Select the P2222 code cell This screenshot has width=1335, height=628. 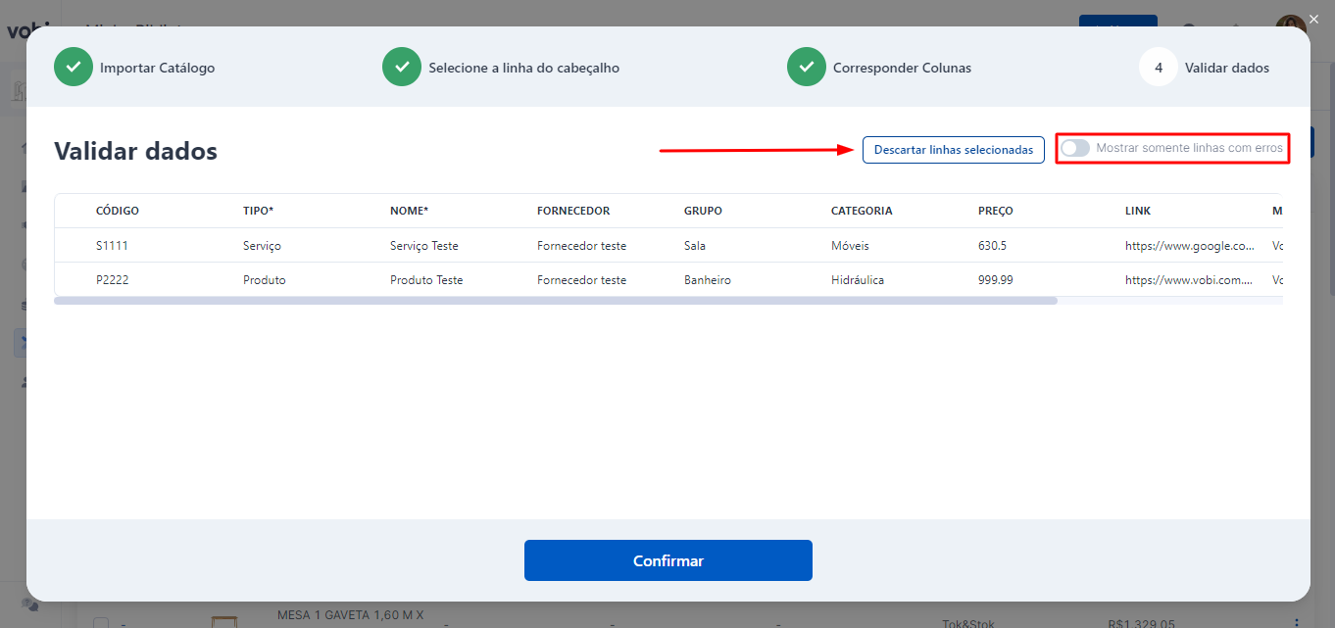(113, 280)
